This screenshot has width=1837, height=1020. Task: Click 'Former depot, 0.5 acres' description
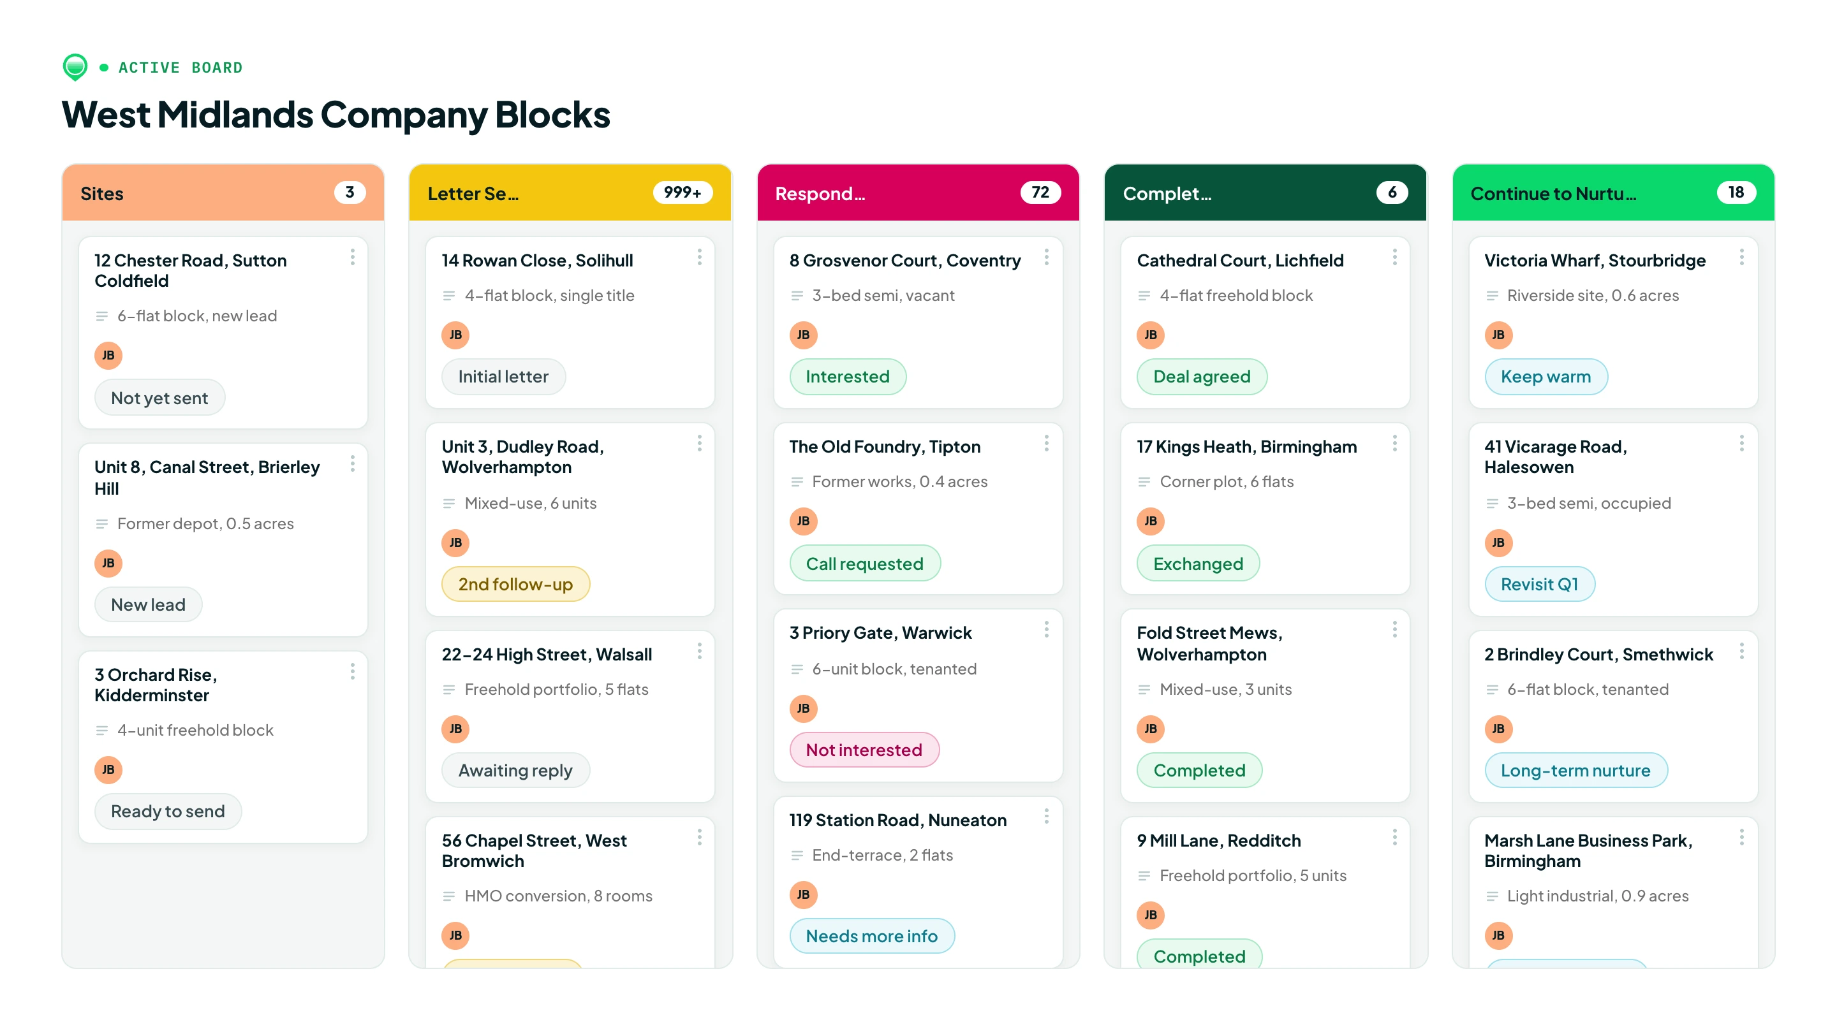[205, 523]
